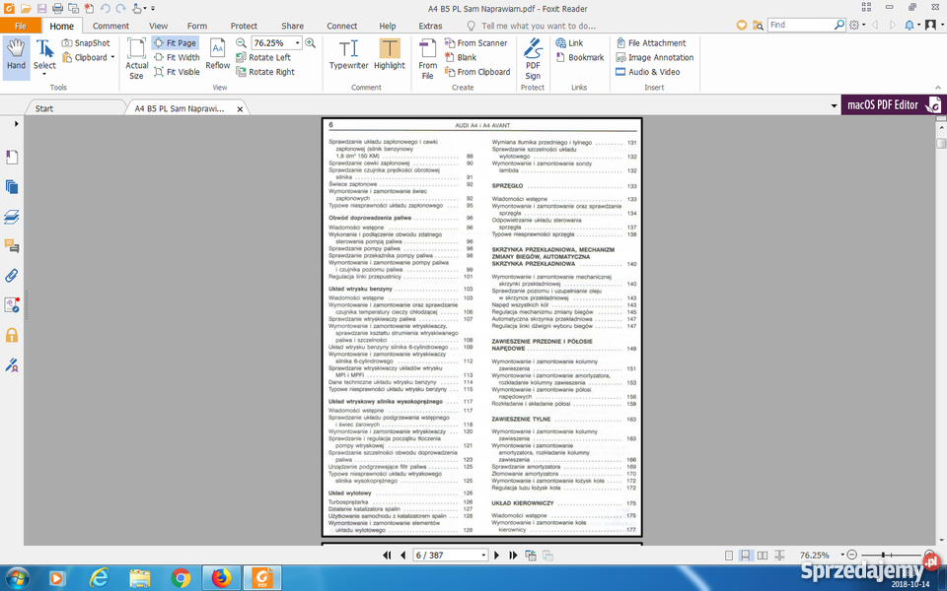Click the ribbon zoom out magnifier
The image size is (947, 591).
pos(241,42)
